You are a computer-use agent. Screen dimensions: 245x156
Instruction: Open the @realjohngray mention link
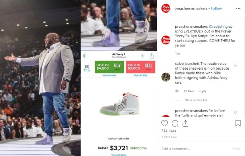point(220,26)
